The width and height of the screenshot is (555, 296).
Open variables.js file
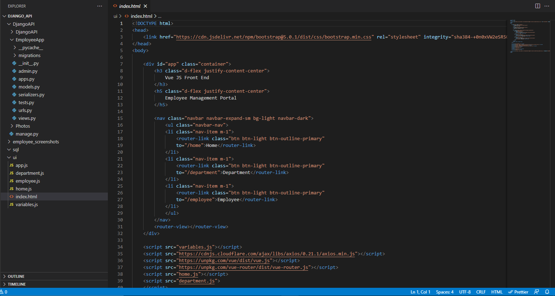[54, 204]
